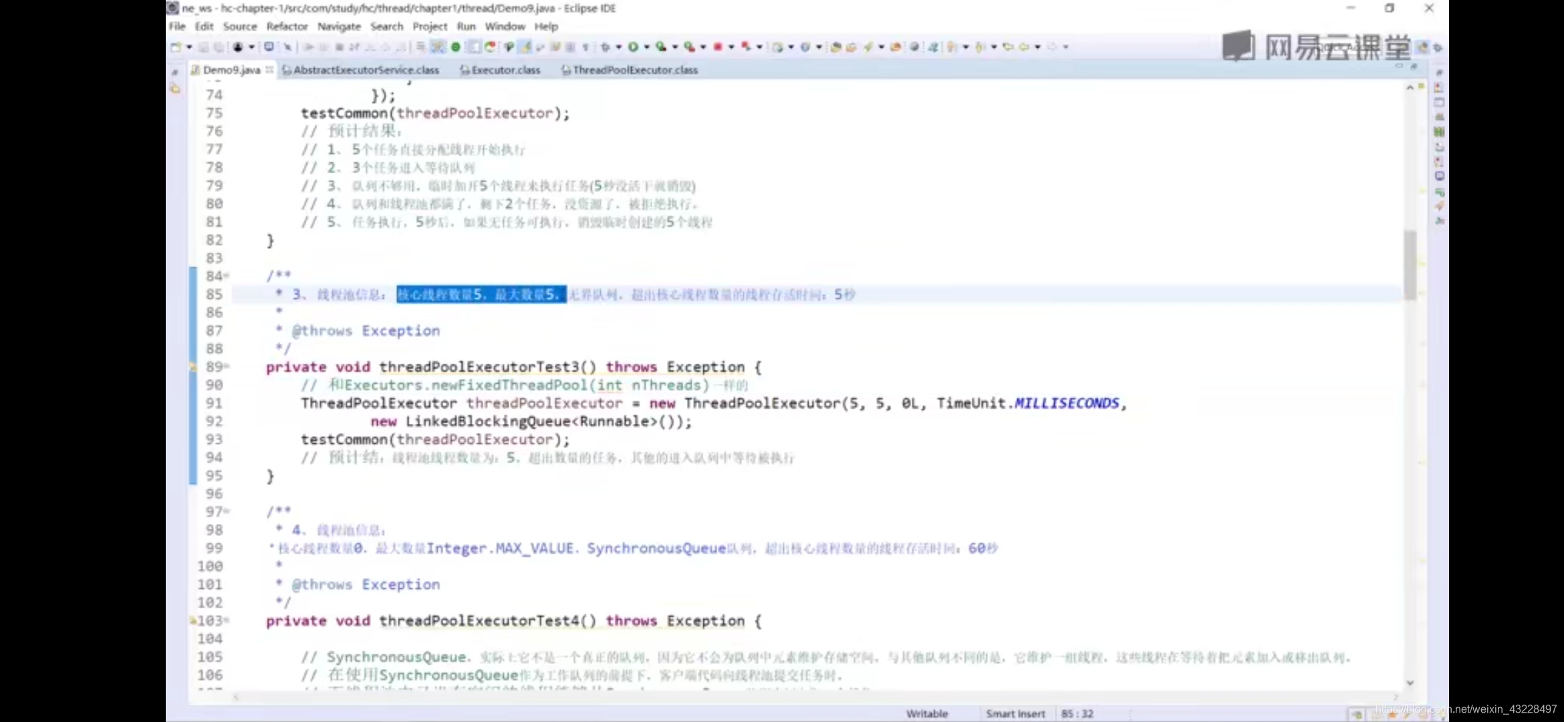Navigate Back with the yellow arrow icon
The height and width of the screenshot is (722, 1564).
coord(1024,47)
